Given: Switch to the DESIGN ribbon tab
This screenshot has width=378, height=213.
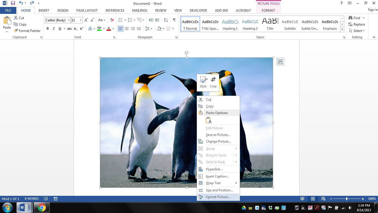Looking at the screenshot, I should click(63, 10).
